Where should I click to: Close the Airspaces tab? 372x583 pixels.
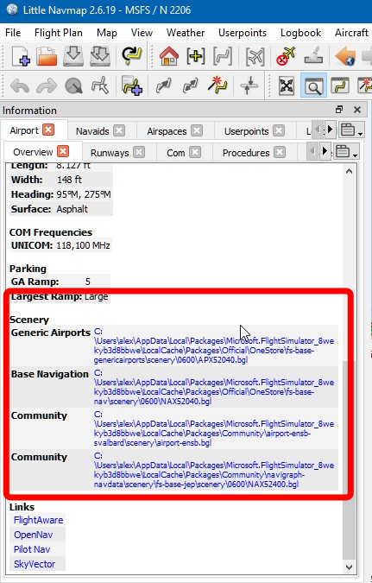[x=197, y=131]
